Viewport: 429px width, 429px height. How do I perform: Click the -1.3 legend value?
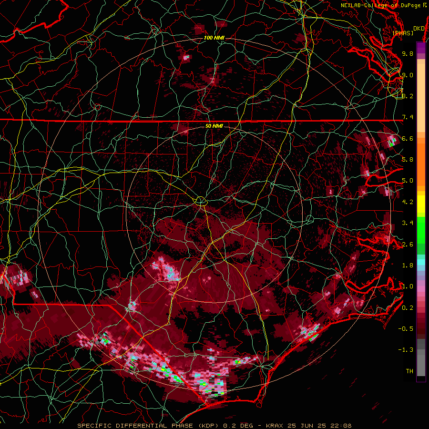pyautogui.click(x=406, y=350)
